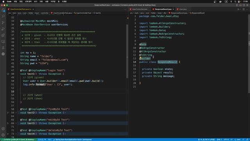Screen dimensions: 250x141
Task: Select the ResponseResult.java tab
Action: [x=163, y=9]
